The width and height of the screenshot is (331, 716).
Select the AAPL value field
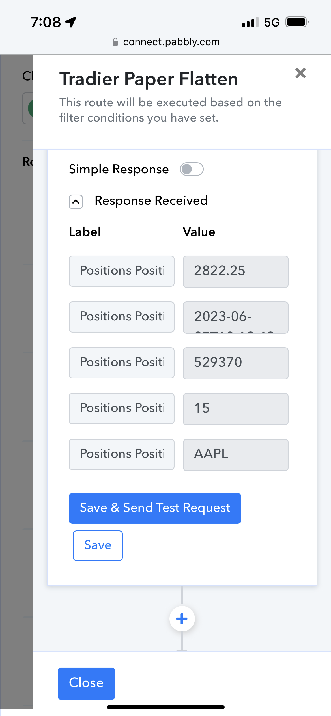(x=236, y=455)
